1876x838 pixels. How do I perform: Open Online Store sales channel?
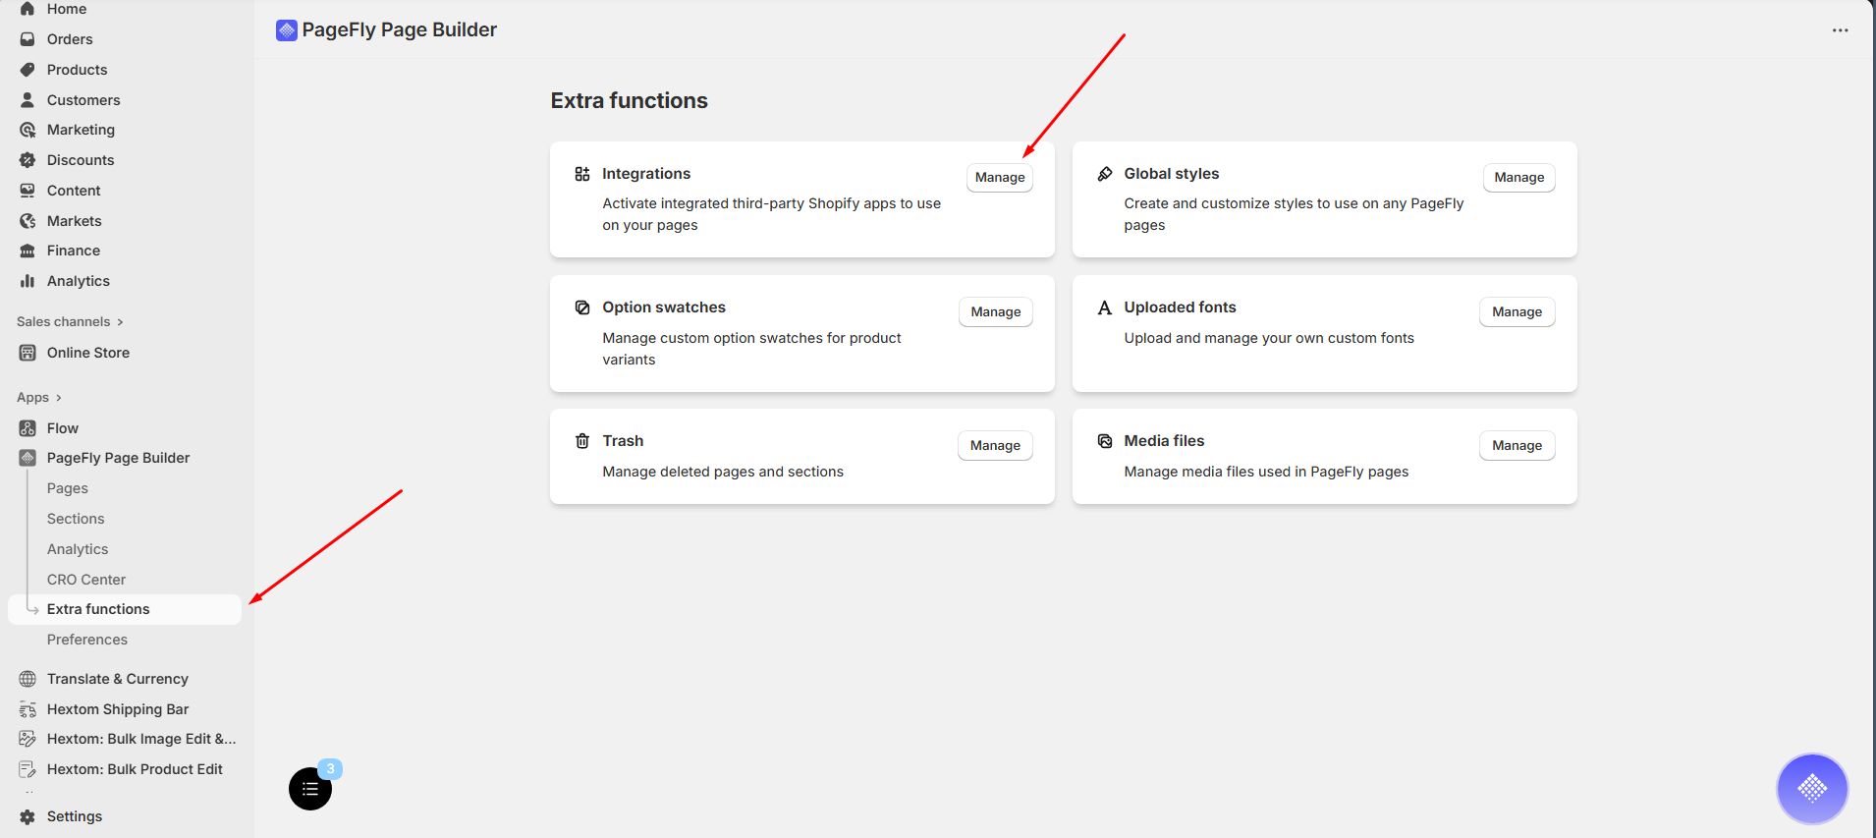pos(88,353)
